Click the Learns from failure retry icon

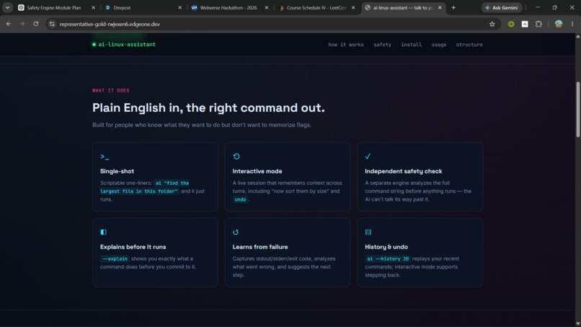236,232
